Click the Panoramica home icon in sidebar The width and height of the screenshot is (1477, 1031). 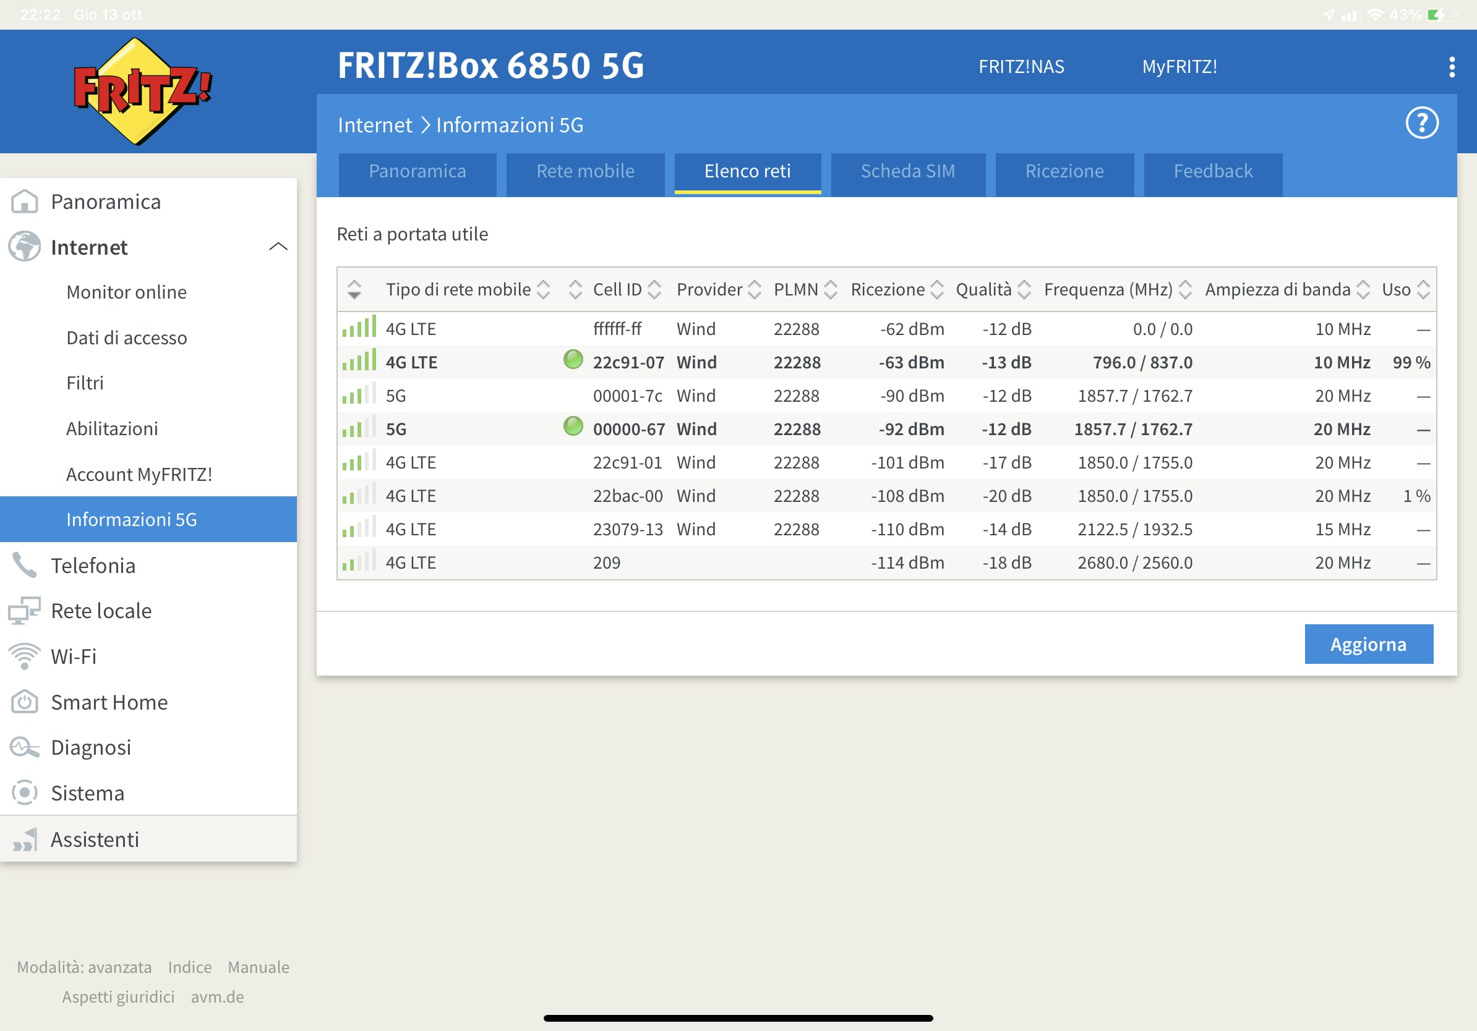click(x=25, y=202)
